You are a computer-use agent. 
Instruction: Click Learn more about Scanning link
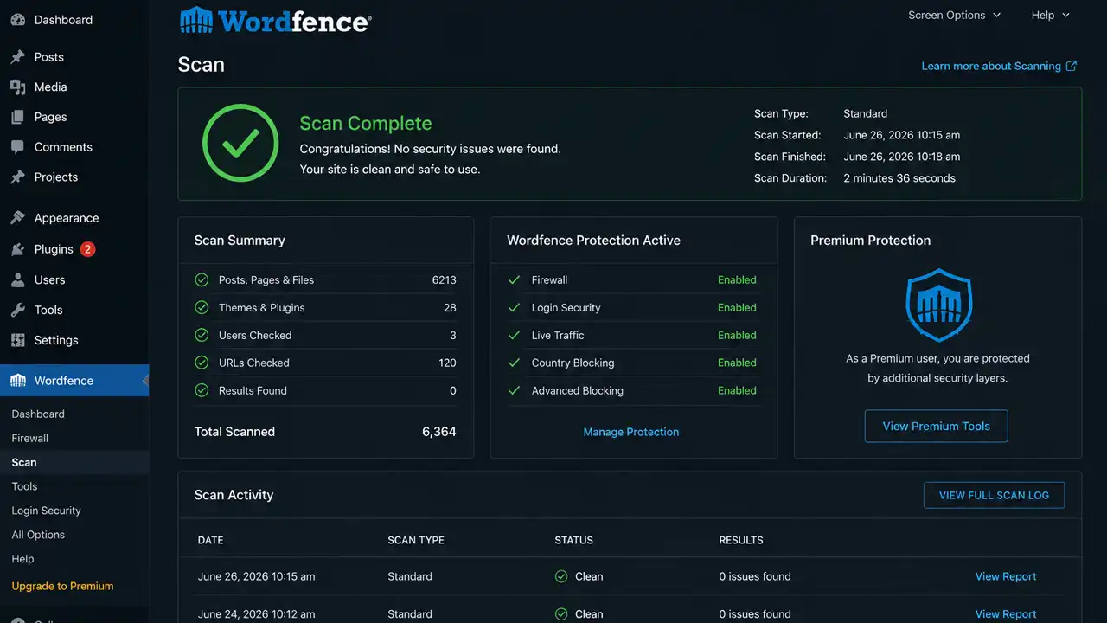[991, 66]
